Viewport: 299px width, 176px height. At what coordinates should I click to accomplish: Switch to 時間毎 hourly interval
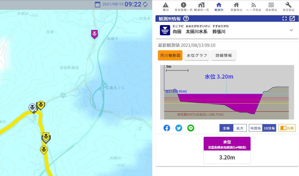(x=255, y=128)
